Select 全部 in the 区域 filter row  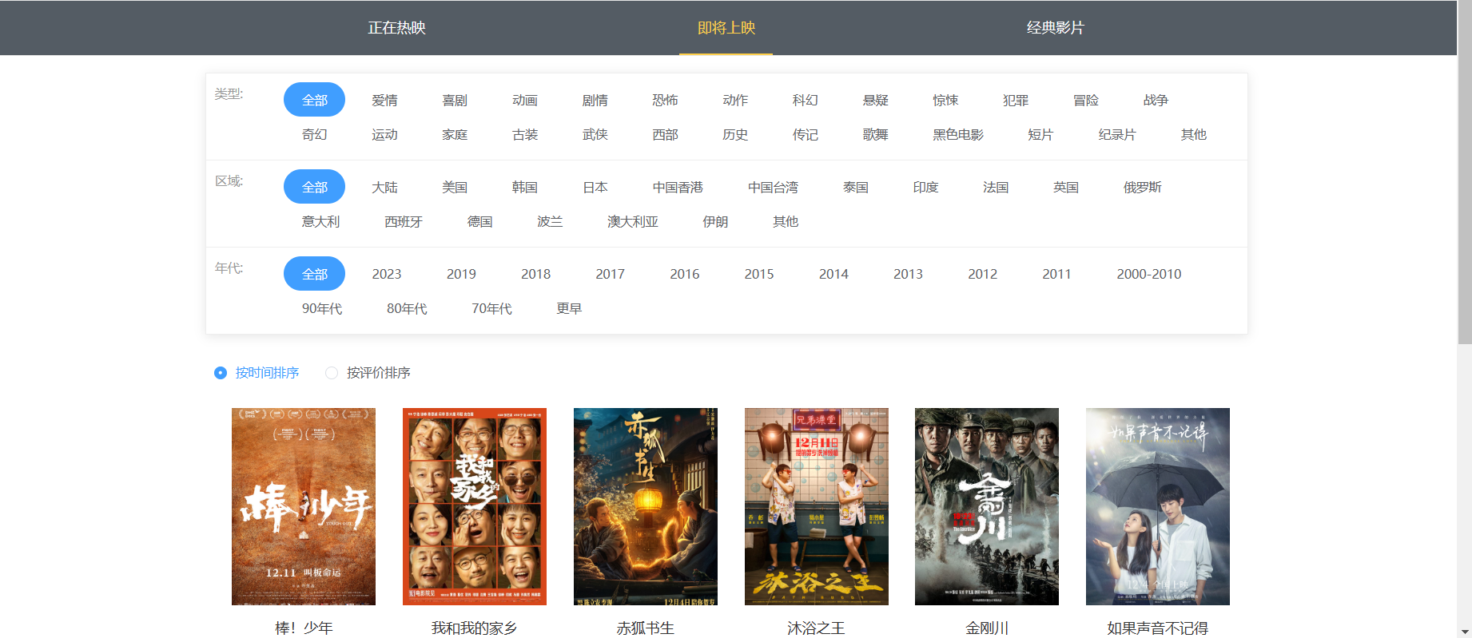[x=314, y=187]
